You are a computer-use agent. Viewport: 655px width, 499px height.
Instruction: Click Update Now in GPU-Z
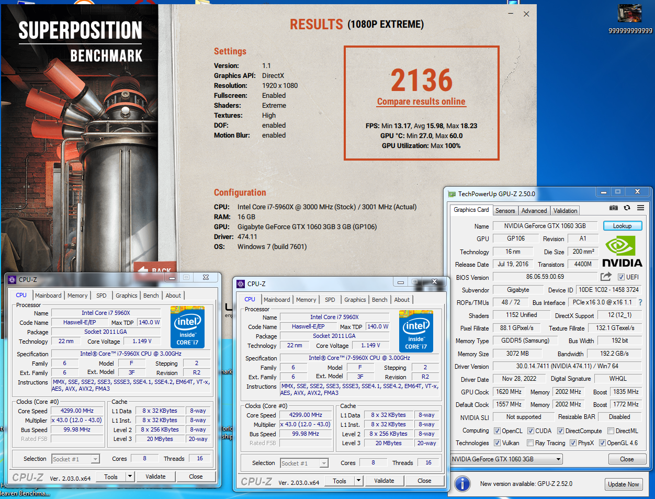[623, 484]
